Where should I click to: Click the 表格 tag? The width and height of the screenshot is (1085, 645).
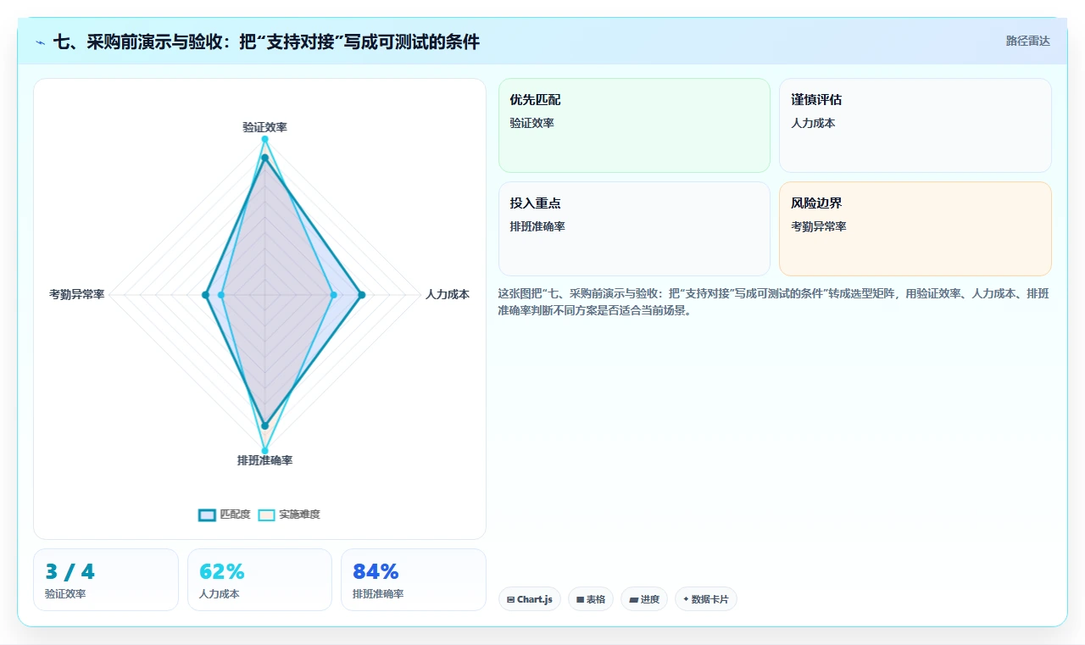click(x=591, y=599)
